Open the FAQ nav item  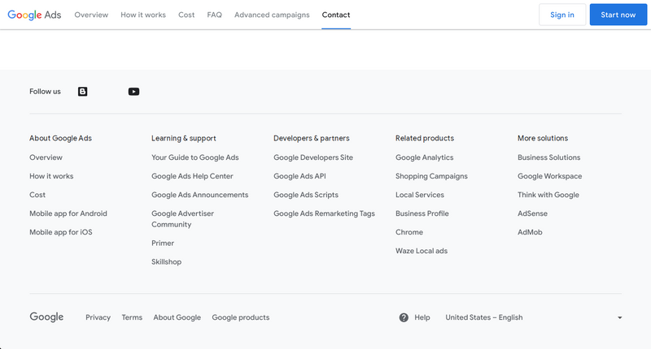pos(214,15)
